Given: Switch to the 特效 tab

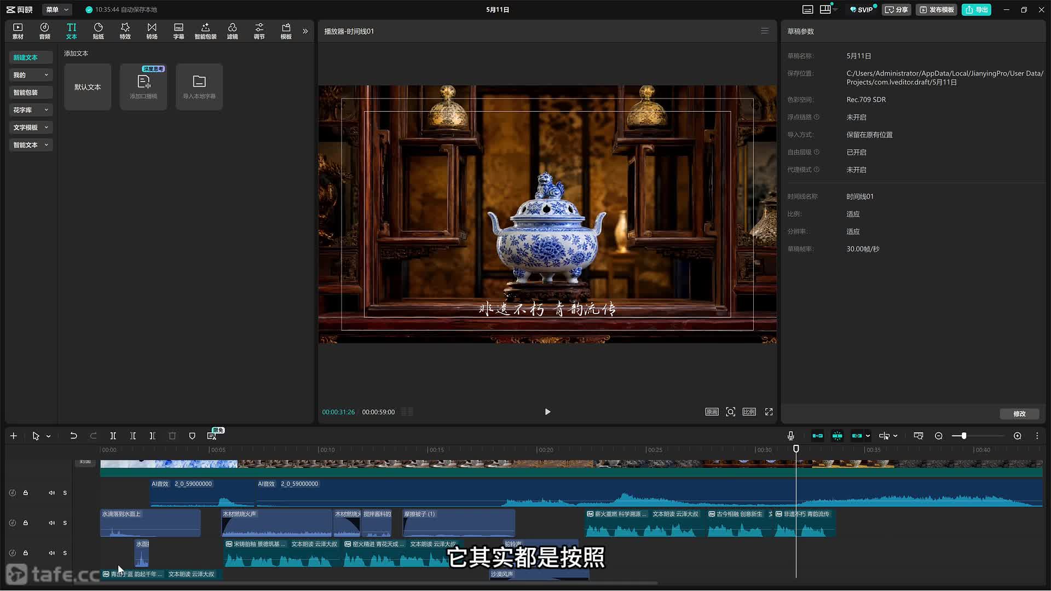Looking at the screenshot, I should 125,31.
